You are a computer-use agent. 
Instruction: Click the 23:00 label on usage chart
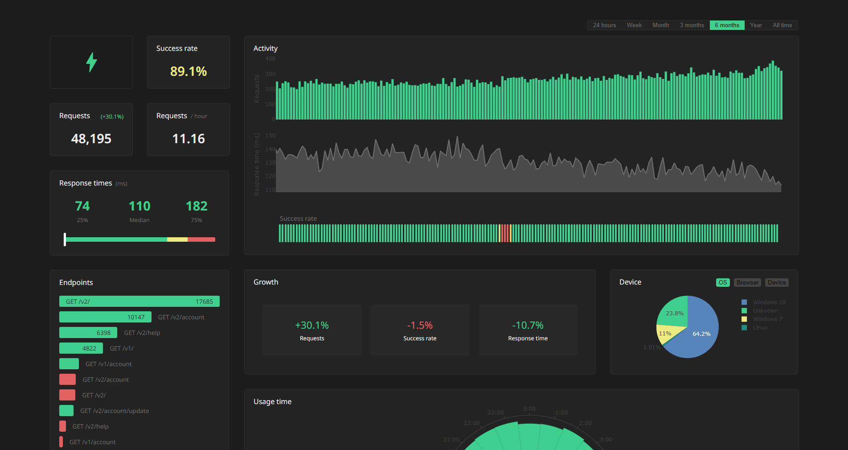pos(496,412)
